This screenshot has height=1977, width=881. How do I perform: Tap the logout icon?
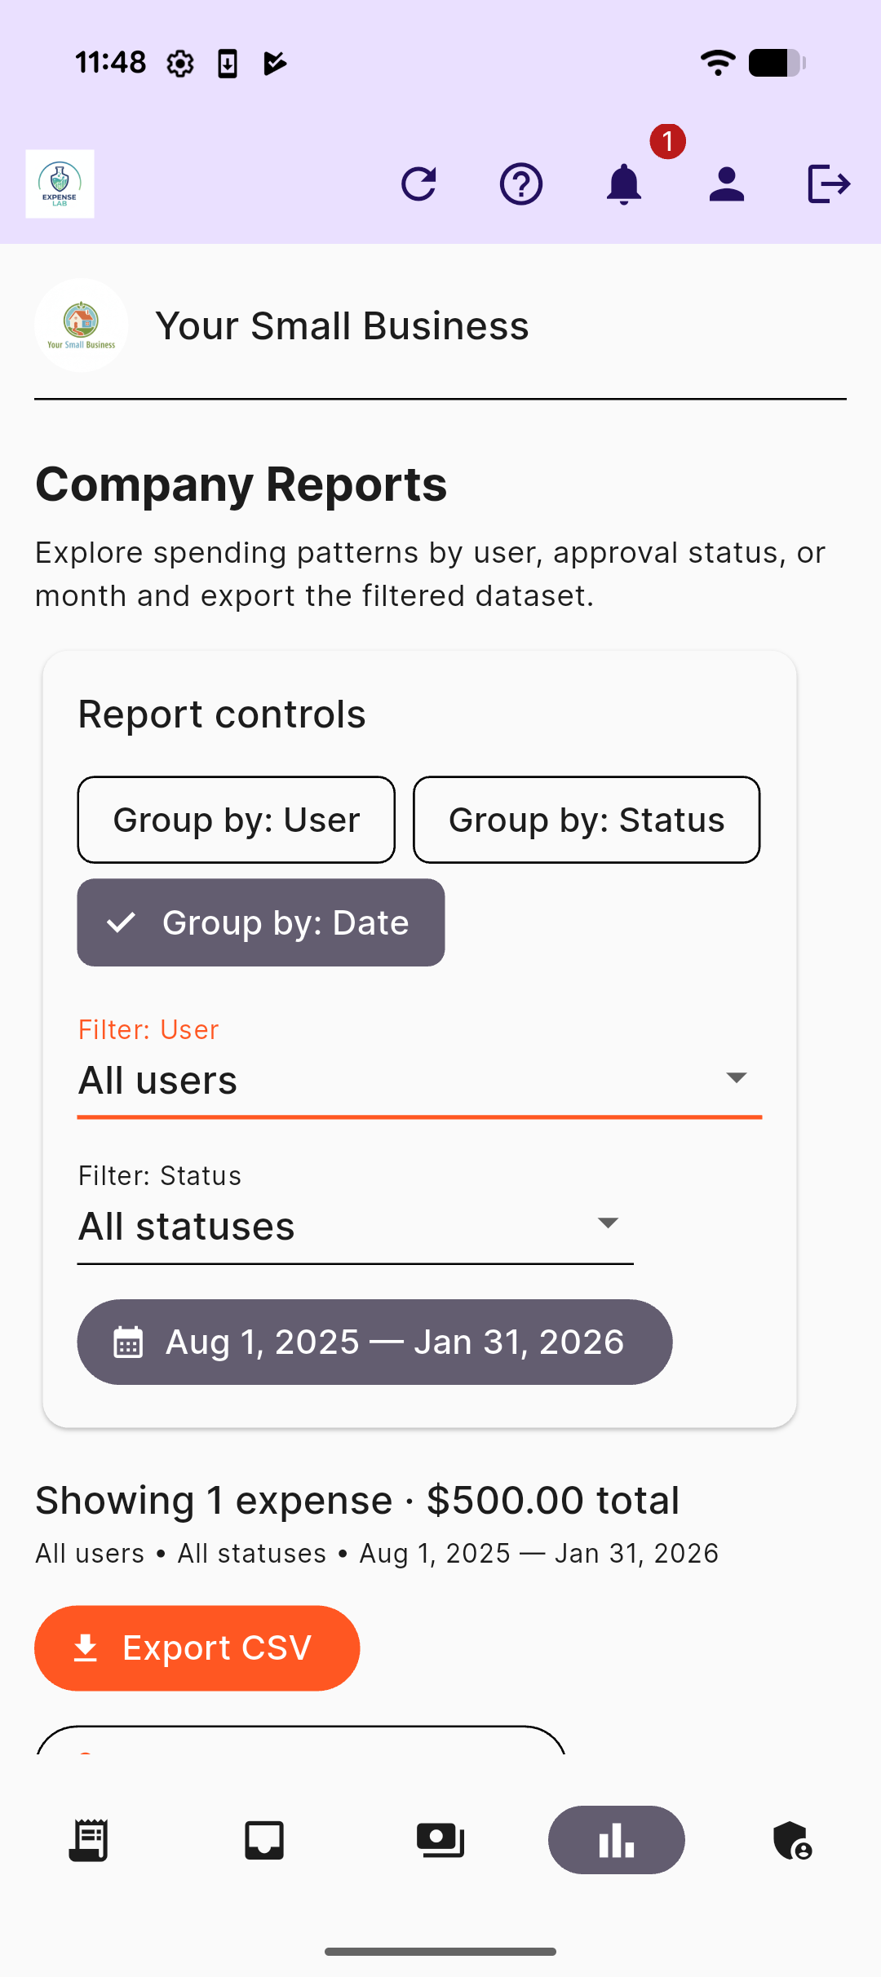[829, 184]
